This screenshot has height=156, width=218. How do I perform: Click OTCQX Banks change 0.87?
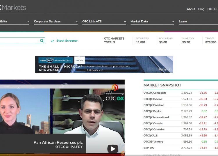(204, 111)
